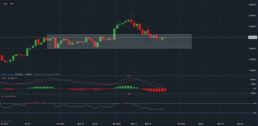258x126 pixels.
Task: Click the resize handle above RSI panel
Action: [x=129, y=94]
